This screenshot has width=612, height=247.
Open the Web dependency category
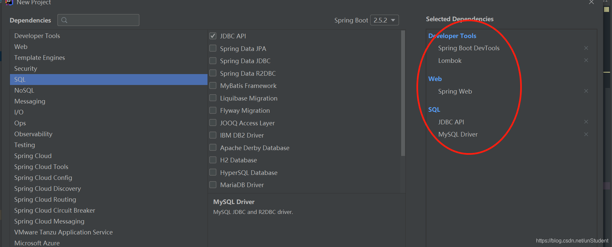(109, 47)
